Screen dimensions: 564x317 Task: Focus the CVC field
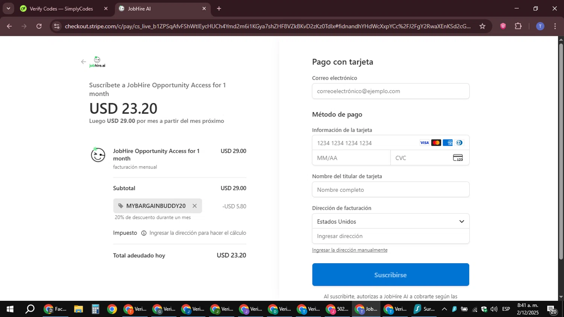430,158
